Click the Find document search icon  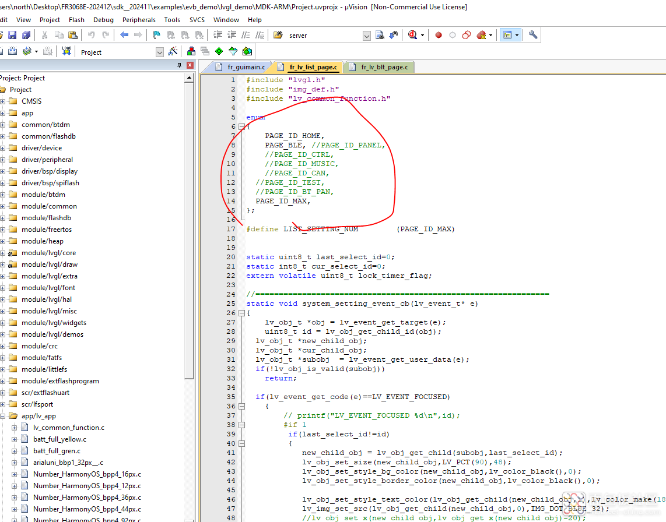[x=380, y=35]
